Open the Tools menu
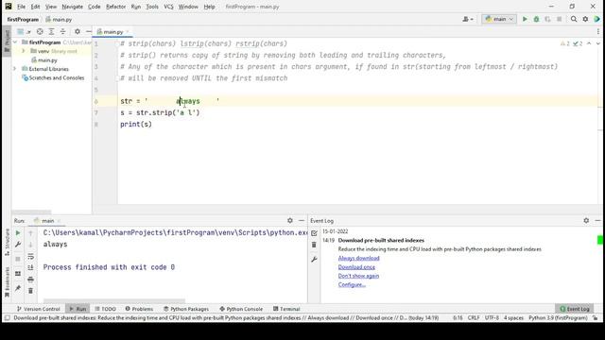The height and width of the screenshot is (340, 605). point(152,7)
